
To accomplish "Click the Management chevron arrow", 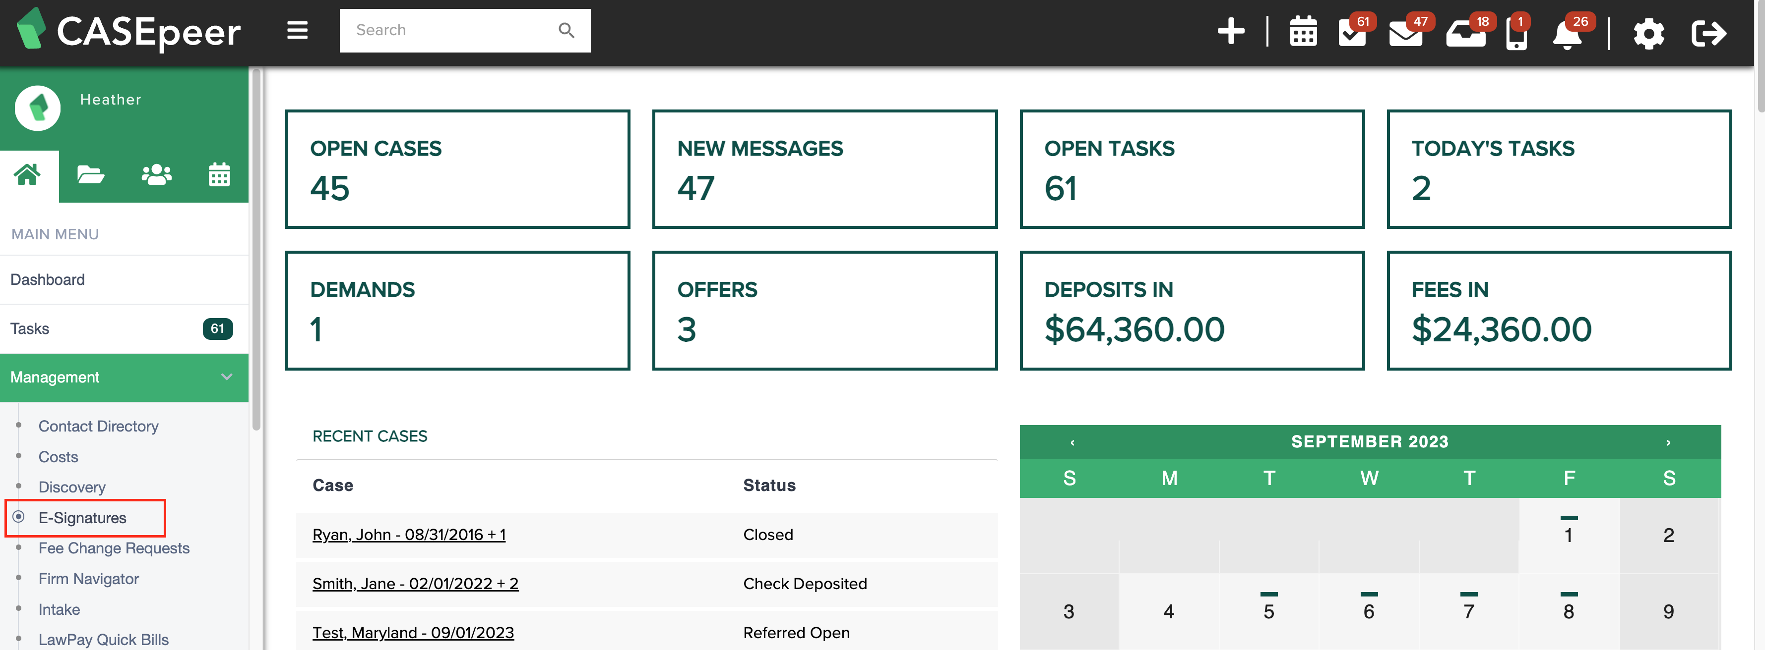I will point(227,377).
